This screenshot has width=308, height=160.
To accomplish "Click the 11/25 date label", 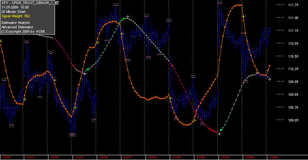I will tap(274, 157).
